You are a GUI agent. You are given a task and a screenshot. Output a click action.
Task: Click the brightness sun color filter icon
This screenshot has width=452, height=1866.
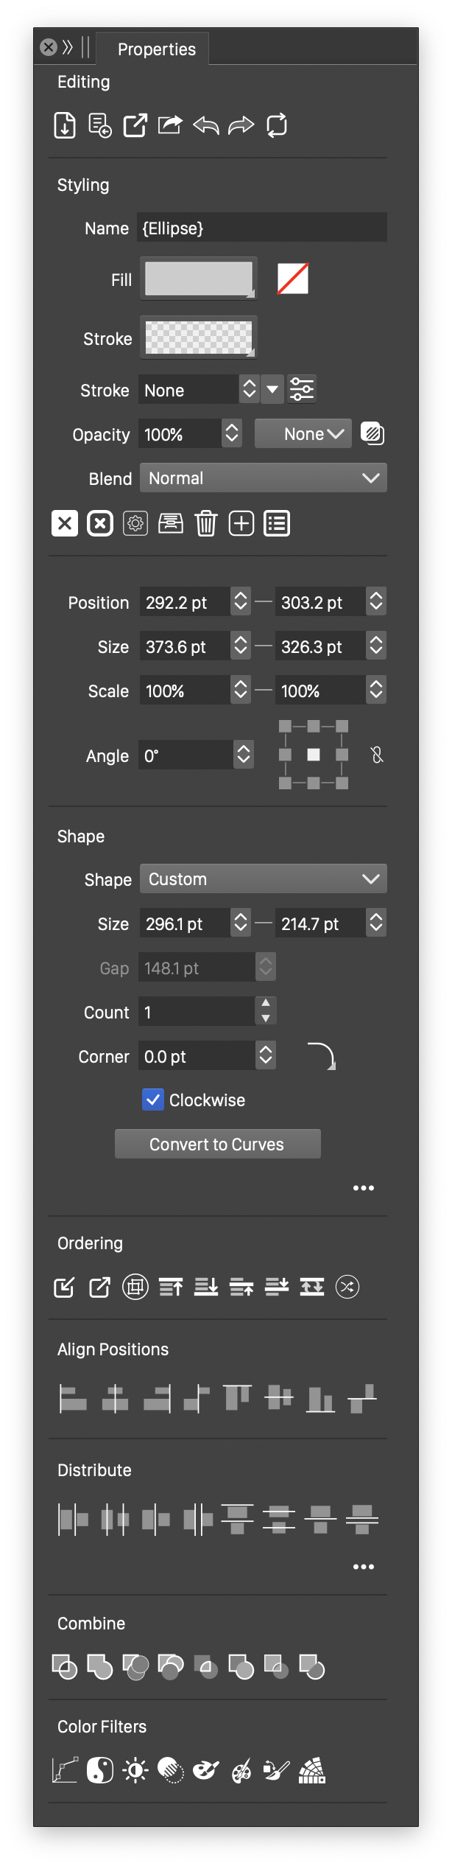[135, 1769]
